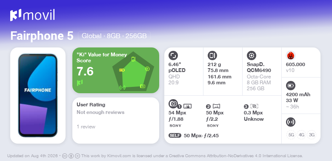This screenshot has height=161, width=332.
Task: Click the Kimovil logo at top
Action: (x=32, y=15)
